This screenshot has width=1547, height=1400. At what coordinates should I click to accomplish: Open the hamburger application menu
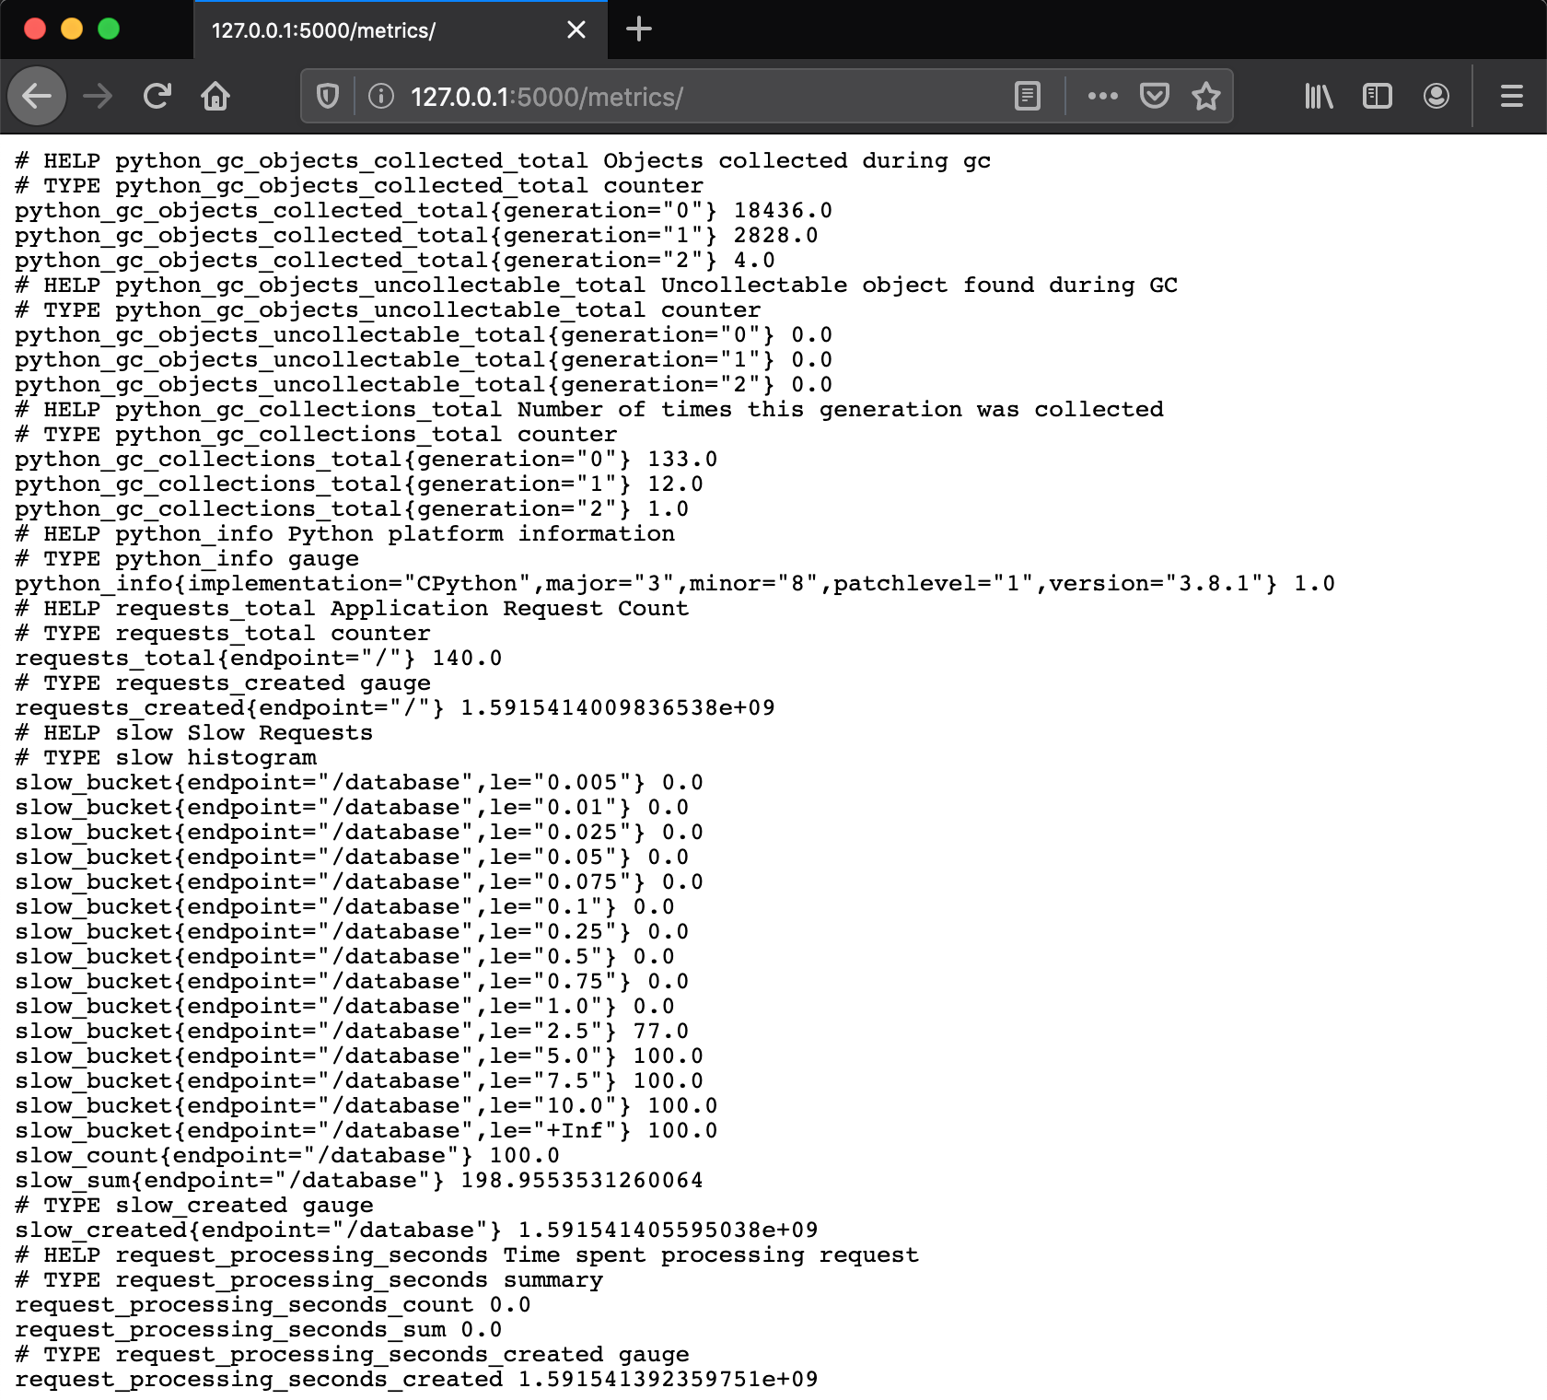pos(1512,96)
